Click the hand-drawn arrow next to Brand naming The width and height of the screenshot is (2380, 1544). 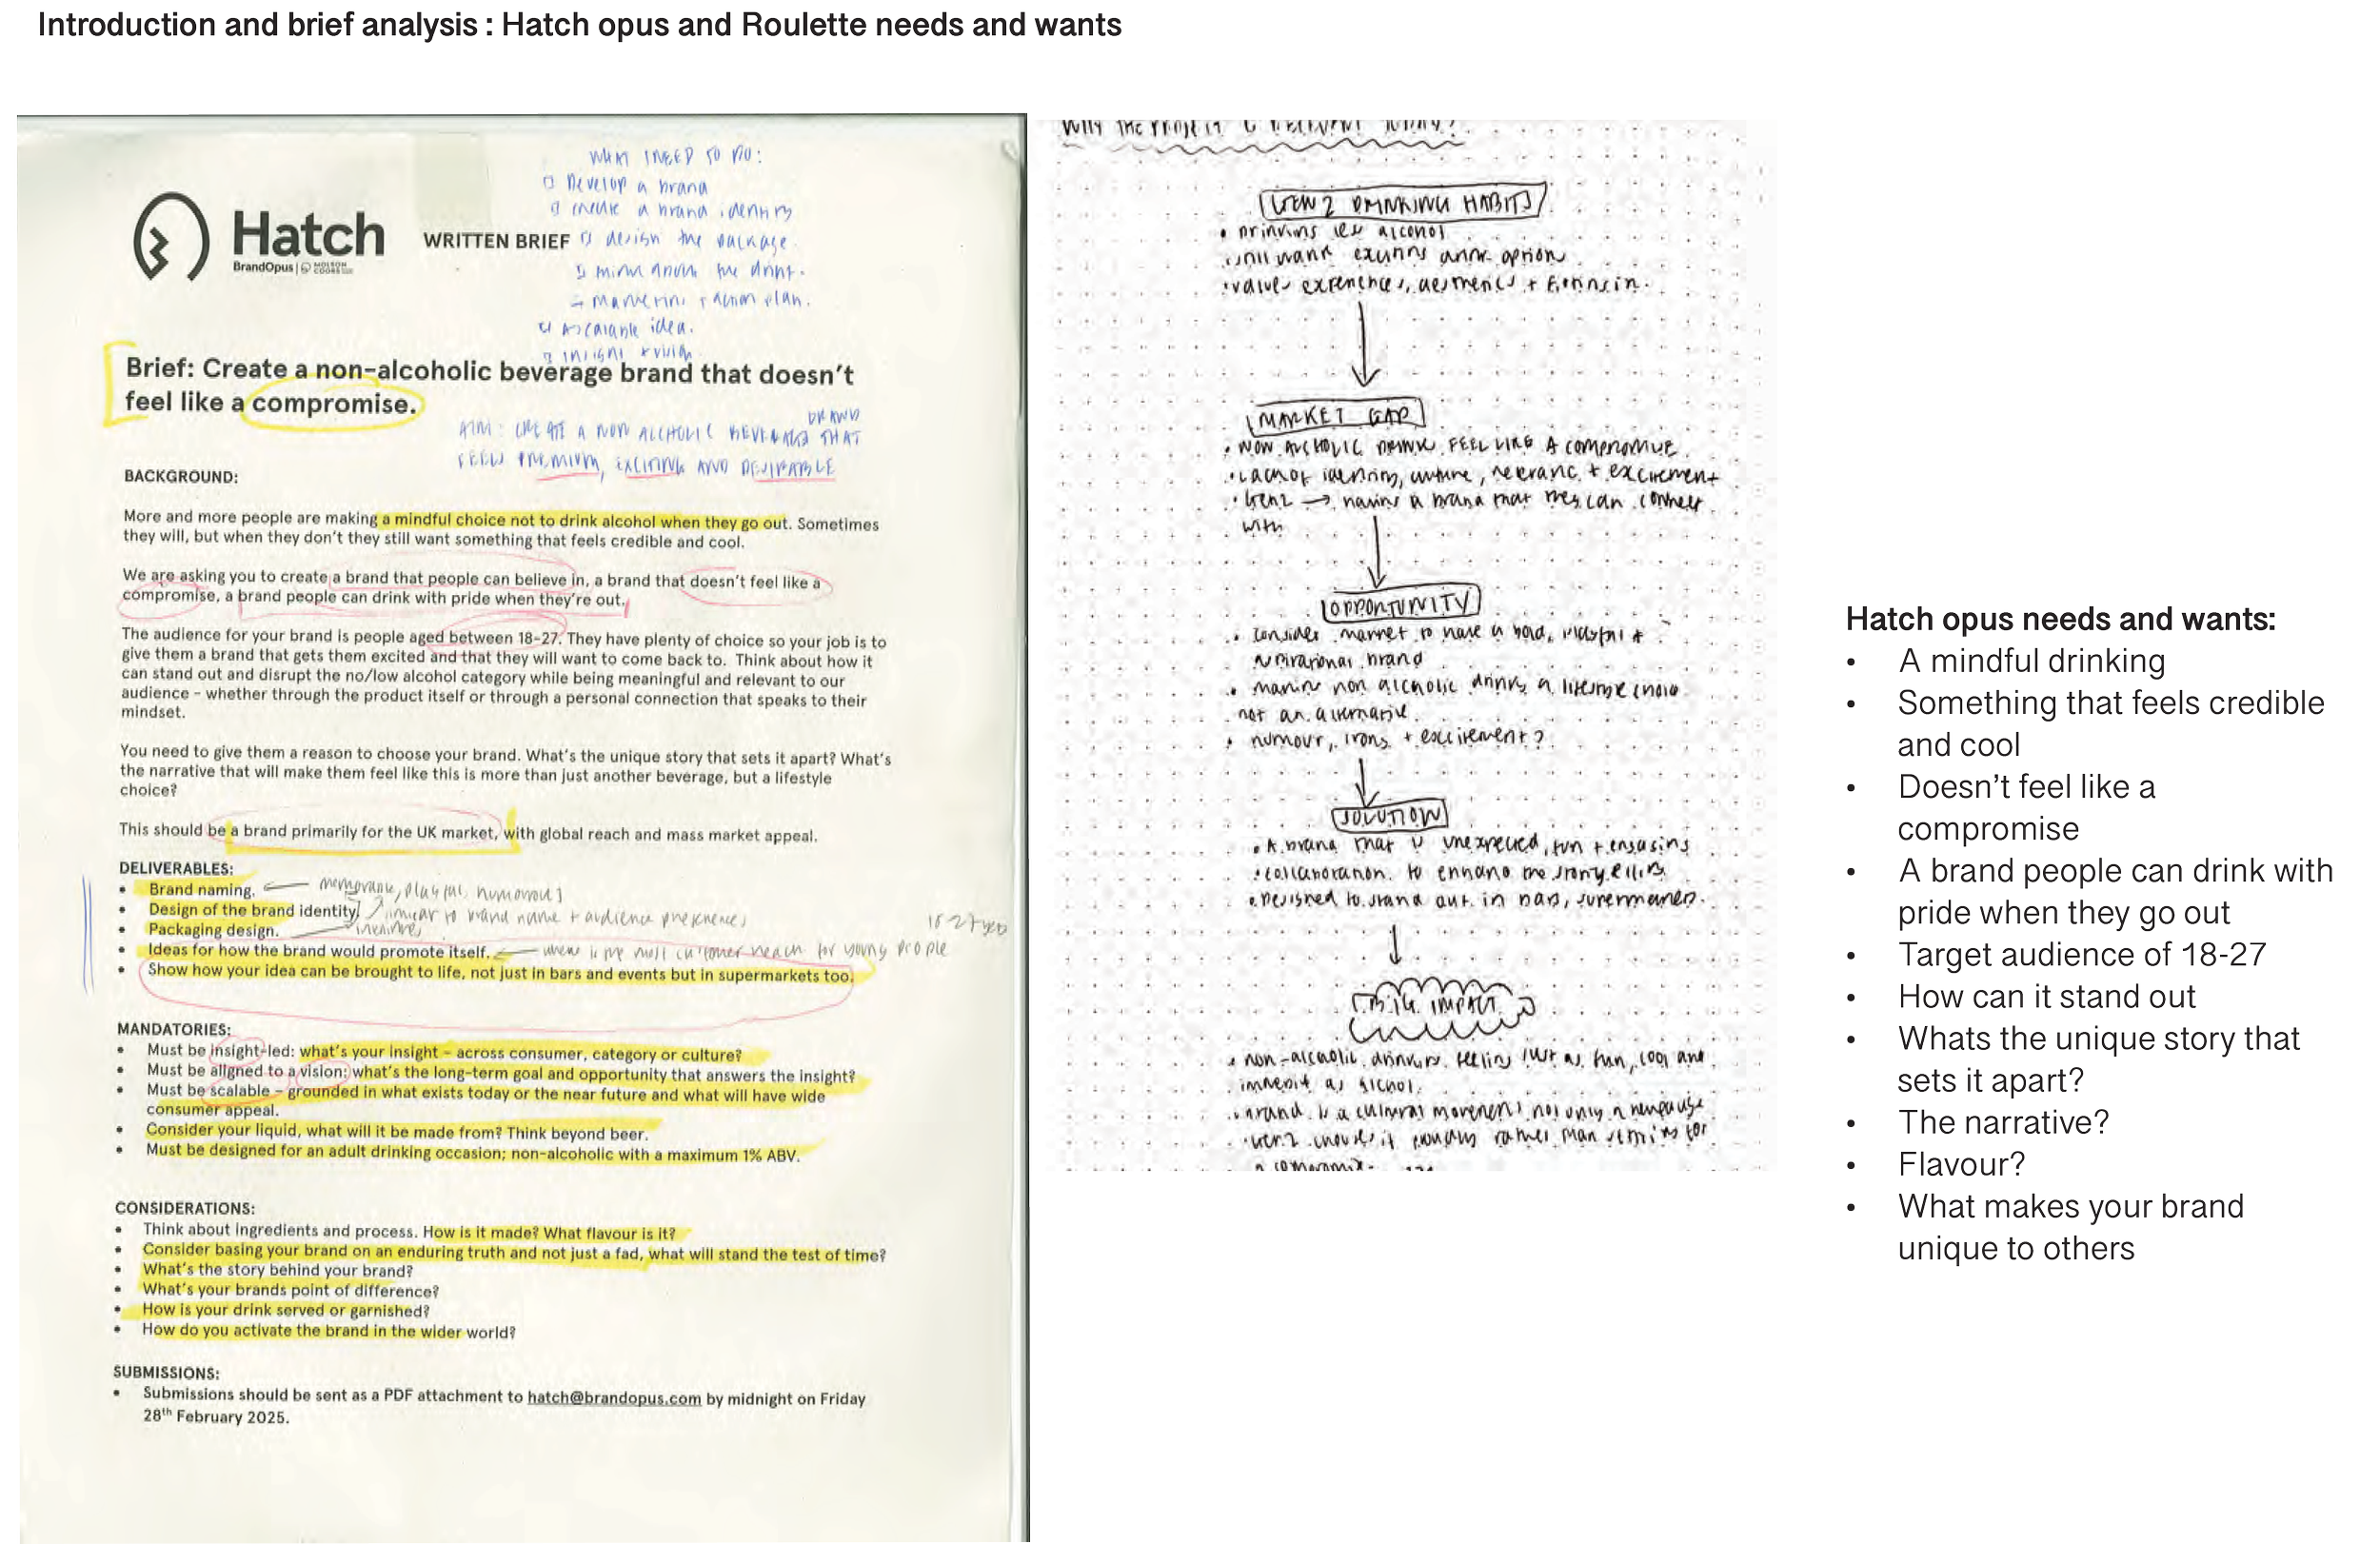click(x=286, y=885)
